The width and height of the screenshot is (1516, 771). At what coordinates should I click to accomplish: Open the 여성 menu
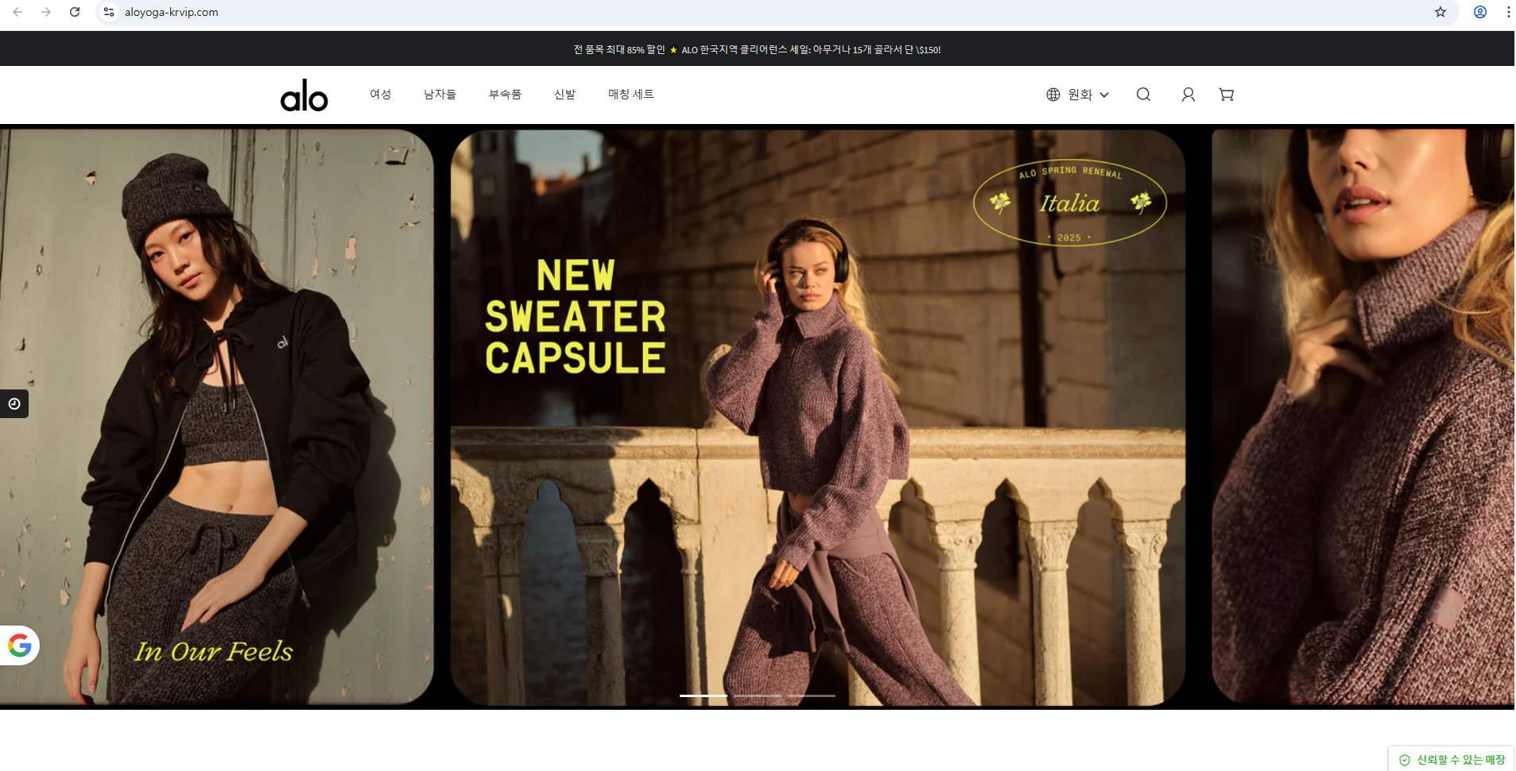tap(380, 94)
